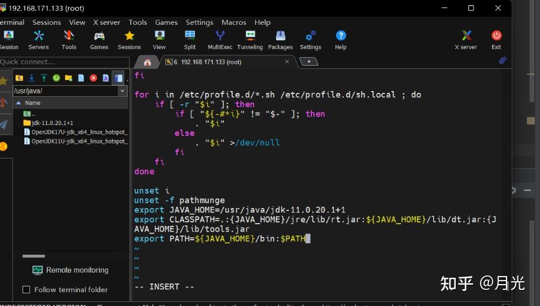The width and height of the screenshot is (540, 306).
Task: Open the Sessions star sidebar tab
Action: click(x=4, y=81)
